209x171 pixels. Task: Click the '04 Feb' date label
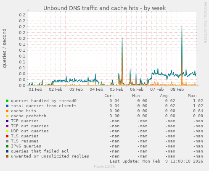tap(96, 89)
